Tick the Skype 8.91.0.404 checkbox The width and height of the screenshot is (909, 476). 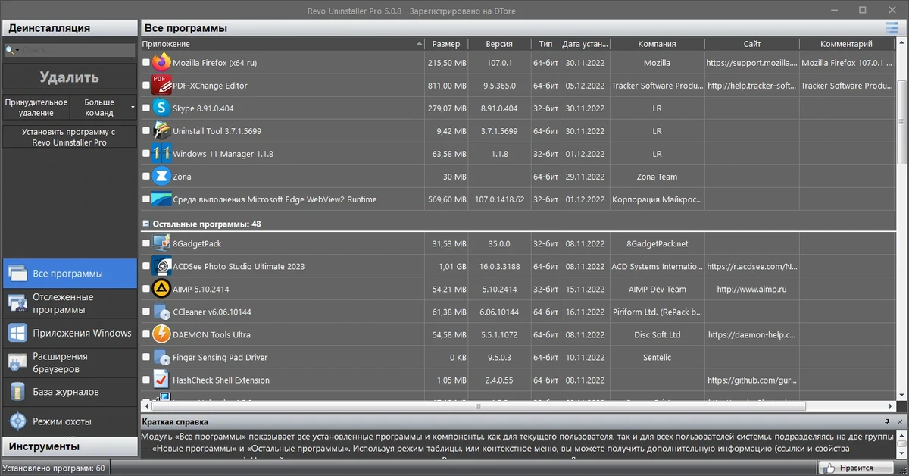[146, 108]
